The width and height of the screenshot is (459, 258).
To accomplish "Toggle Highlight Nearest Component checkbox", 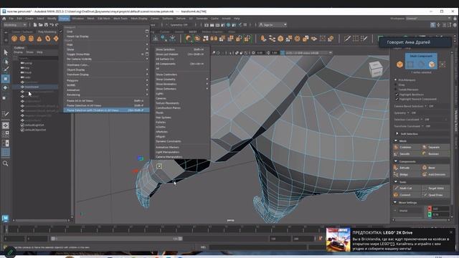I will (x=397, y=99).
